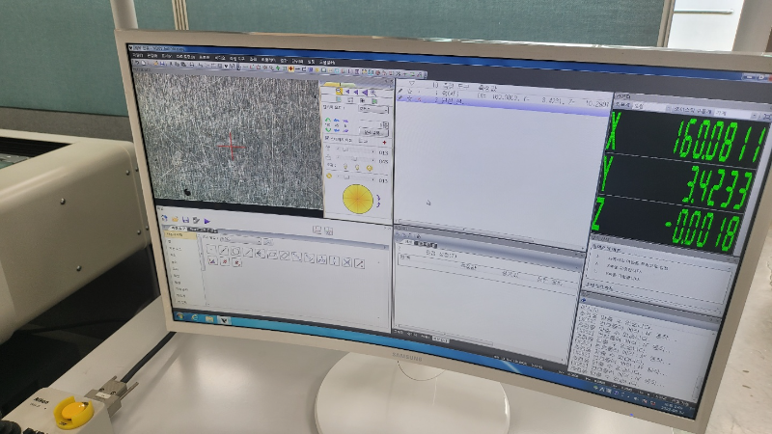
Task: Select the three-point angle tool icon
Action: click(321, 259)
